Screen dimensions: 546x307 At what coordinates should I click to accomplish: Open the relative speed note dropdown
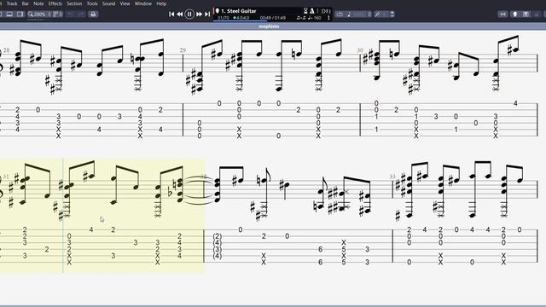tap(359, 14)
